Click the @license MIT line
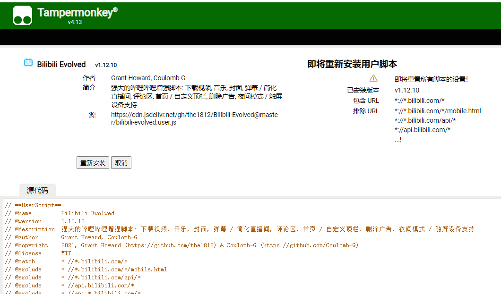 [38, 253]
